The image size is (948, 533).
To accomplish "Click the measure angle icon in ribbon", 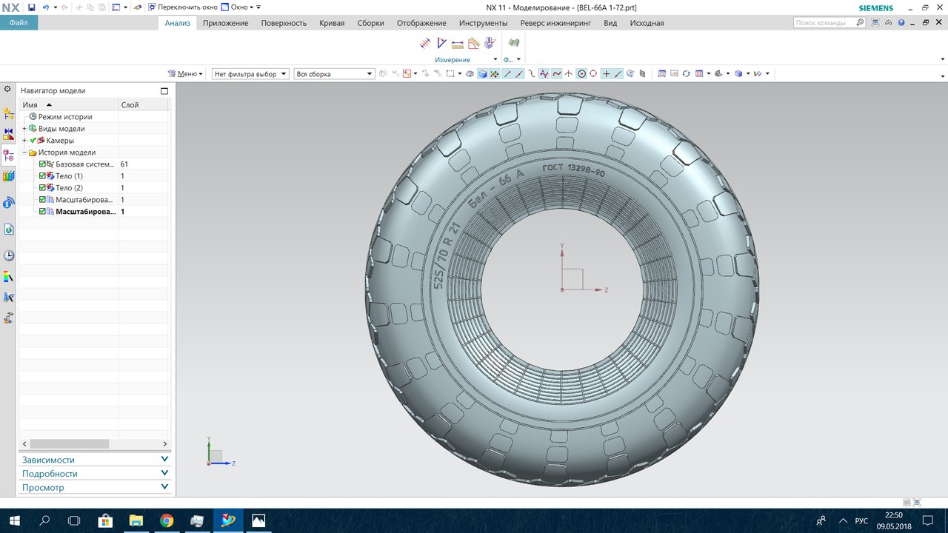I will coord(441,44).
